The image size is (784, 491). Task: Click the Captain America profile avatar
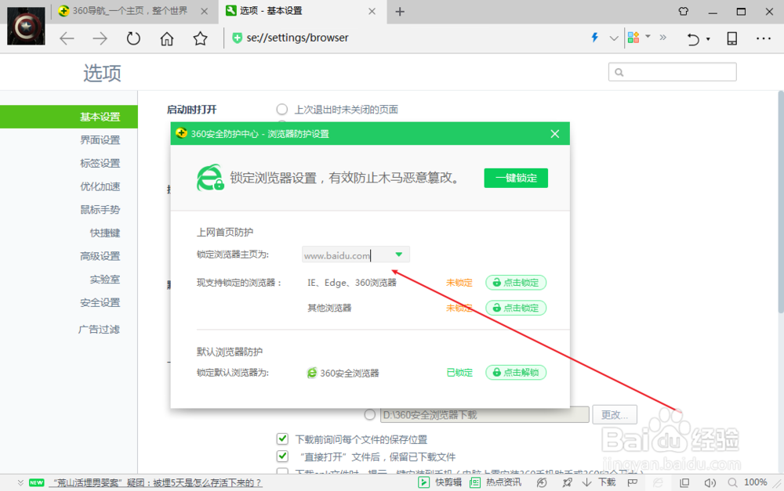pyautogui.click(x=26, y=26)
